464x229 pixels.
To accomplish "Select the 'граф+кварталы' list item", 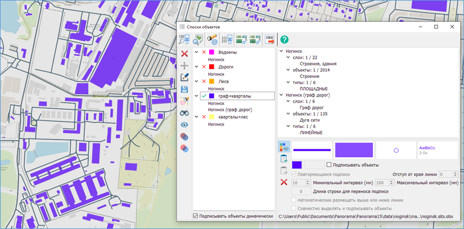I will 235,96.
